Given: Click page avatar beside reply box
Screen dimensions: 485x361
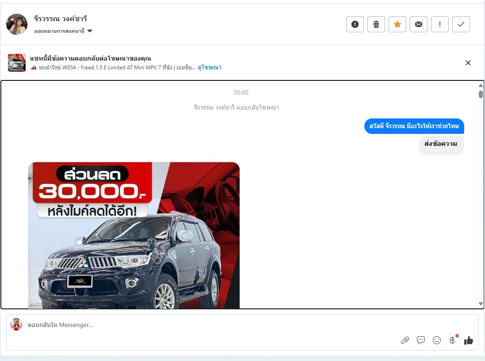Looking at the screenshot, I should (x=16, y=324).
